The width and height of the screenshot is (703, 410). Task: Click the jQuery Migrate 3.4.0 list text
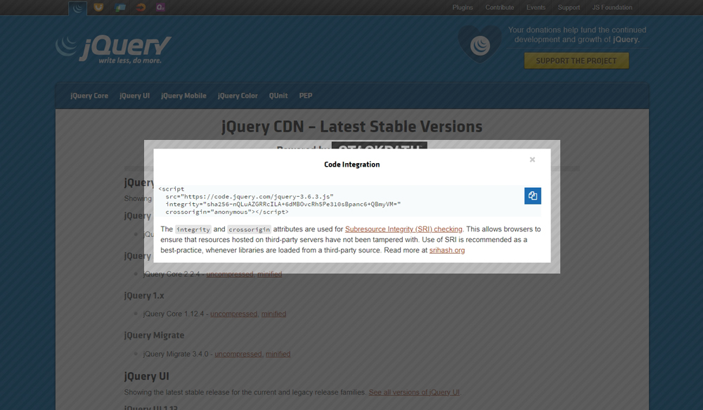click(176, 354)
